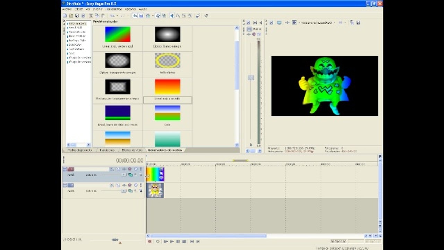
Task: Toggle Enable Snapping in the toolbar
Action: click(135, 16)
